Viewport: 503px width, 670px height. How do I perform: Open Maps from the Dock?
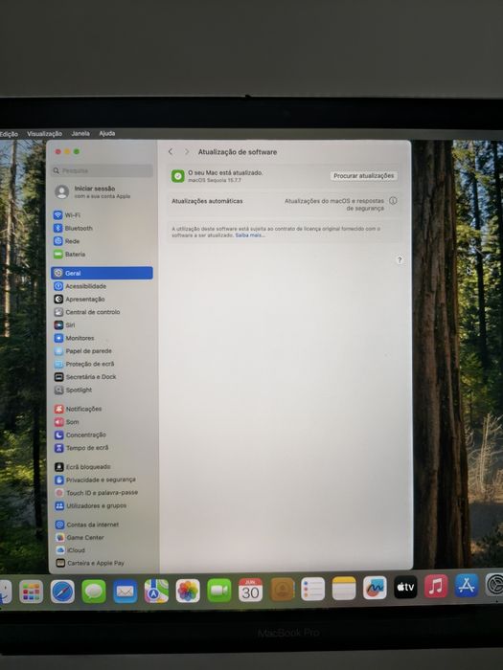[x=156, y=591]
